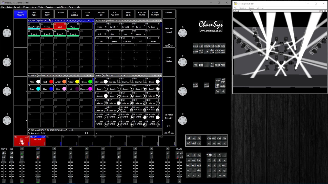Image resolution: width=328 pixels, height=184 pixels.
Task: Select the Red colour palette
Action: click(47, 80)
